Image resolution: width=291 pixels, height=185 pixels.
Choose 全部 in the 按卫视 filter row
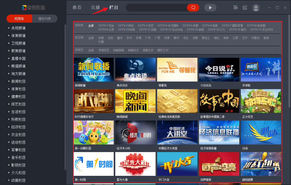pyautogui.click(x=91, y=38)
